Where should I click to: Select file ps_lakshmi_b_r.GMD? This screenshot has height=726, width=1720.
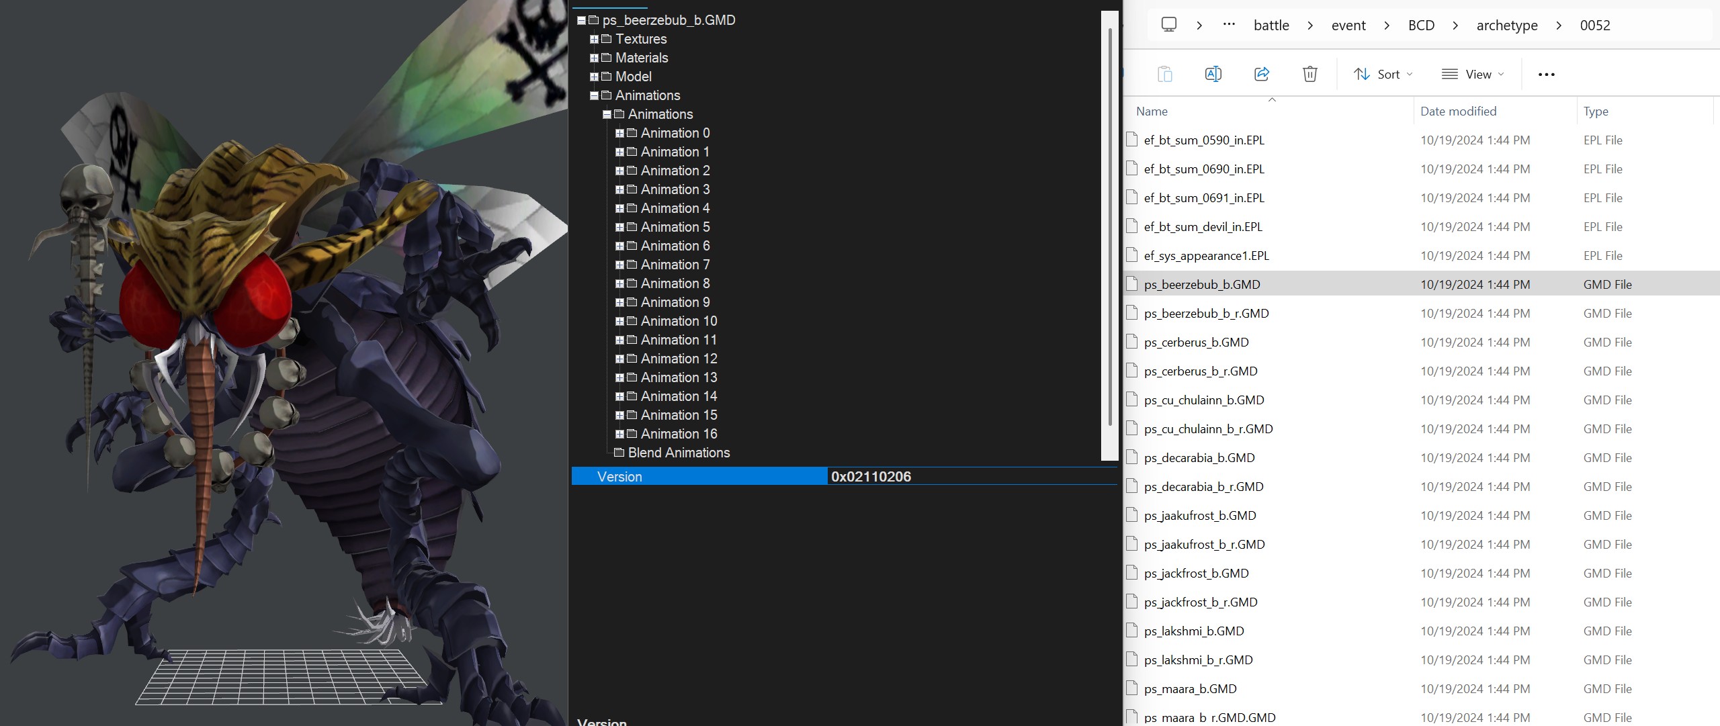click(1198, 660)
